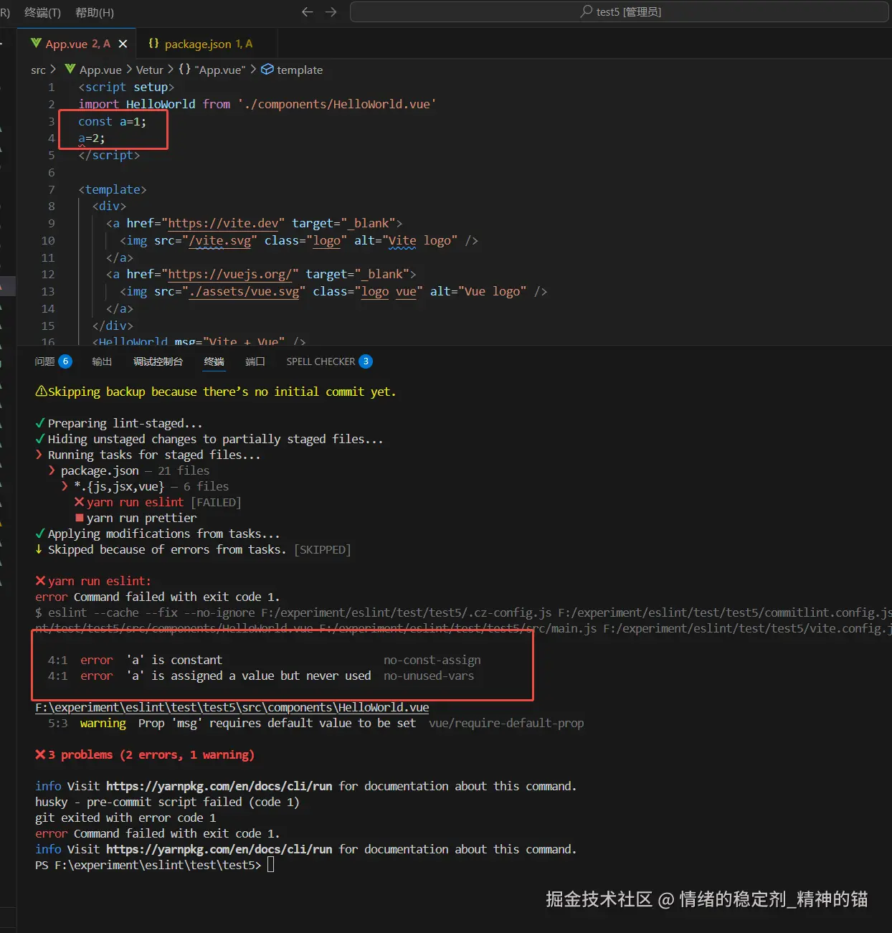Image resolution: width=892 pixels, height=933 pixels.
Task: Close the App.vue tab
Action: [x=123, y=44]
